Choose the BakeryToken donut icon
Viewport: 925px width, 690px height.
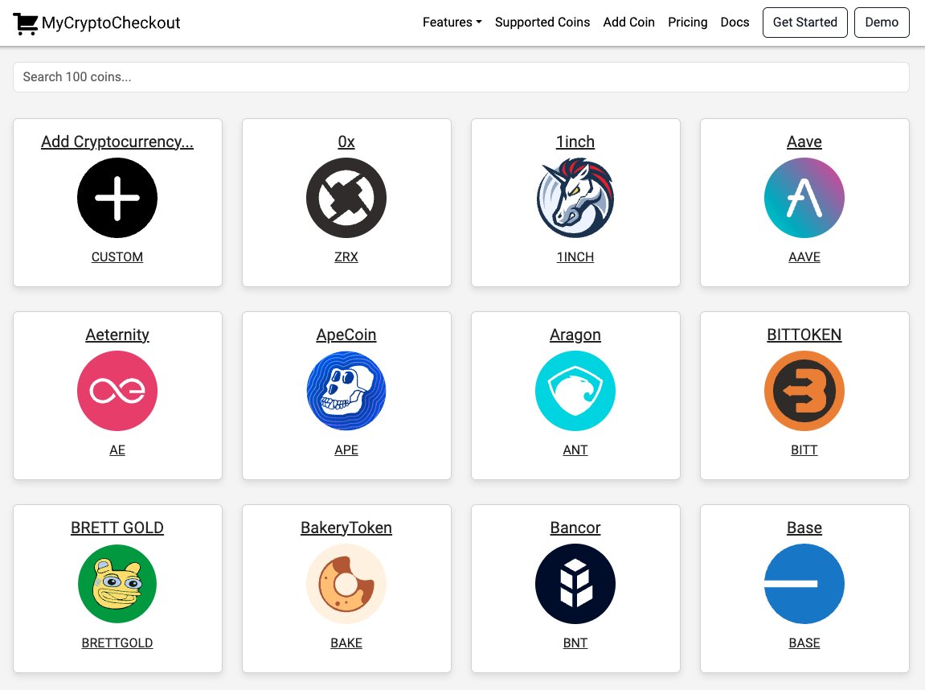346,584
